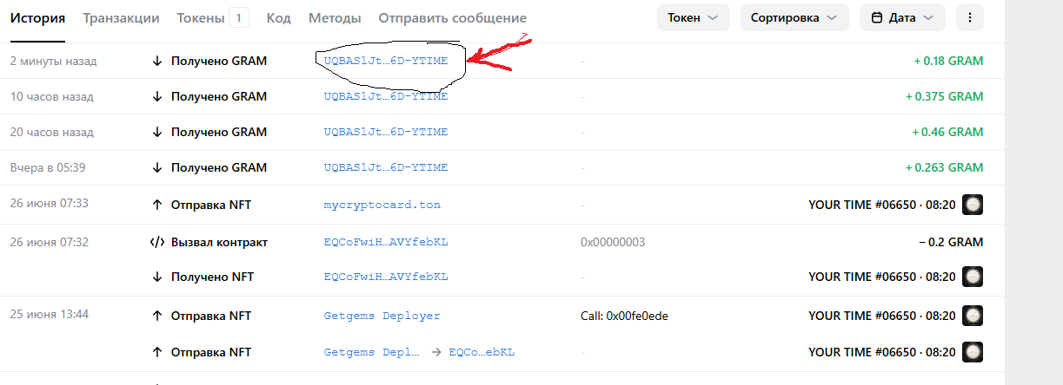Open the three-dot more options menu
The image size is (1063, 385).
pyautogui.click(x=970, y=17)
